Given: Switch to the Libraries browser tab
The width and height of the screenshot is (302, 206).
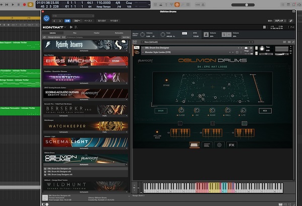Looking at the screenshot, I should pos(53,33).
